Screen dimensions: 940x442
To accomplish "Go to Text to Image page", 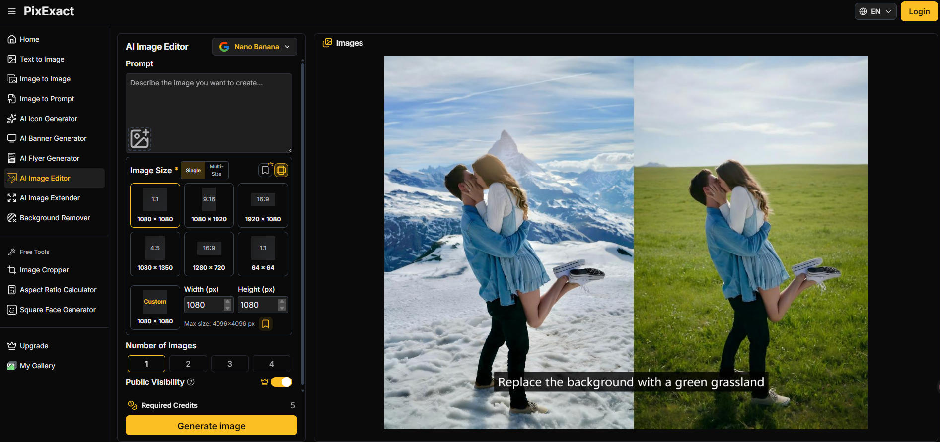I will point(42,59).
